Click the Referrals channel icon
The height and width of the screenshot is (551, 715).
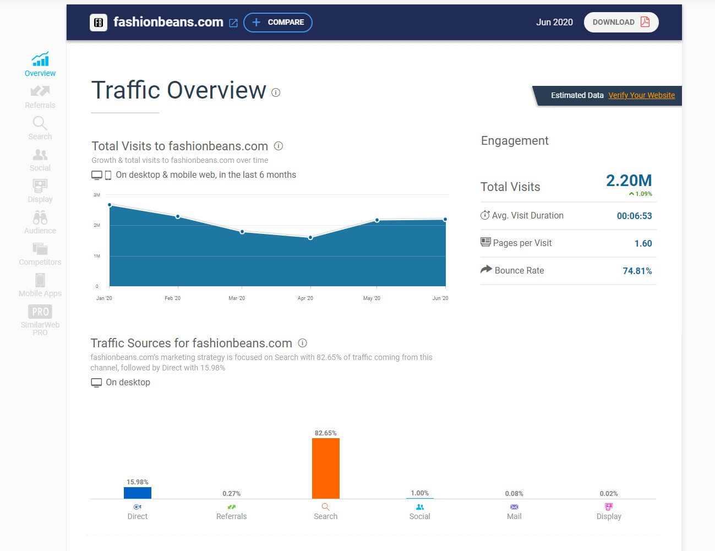[x=232, y=507]
